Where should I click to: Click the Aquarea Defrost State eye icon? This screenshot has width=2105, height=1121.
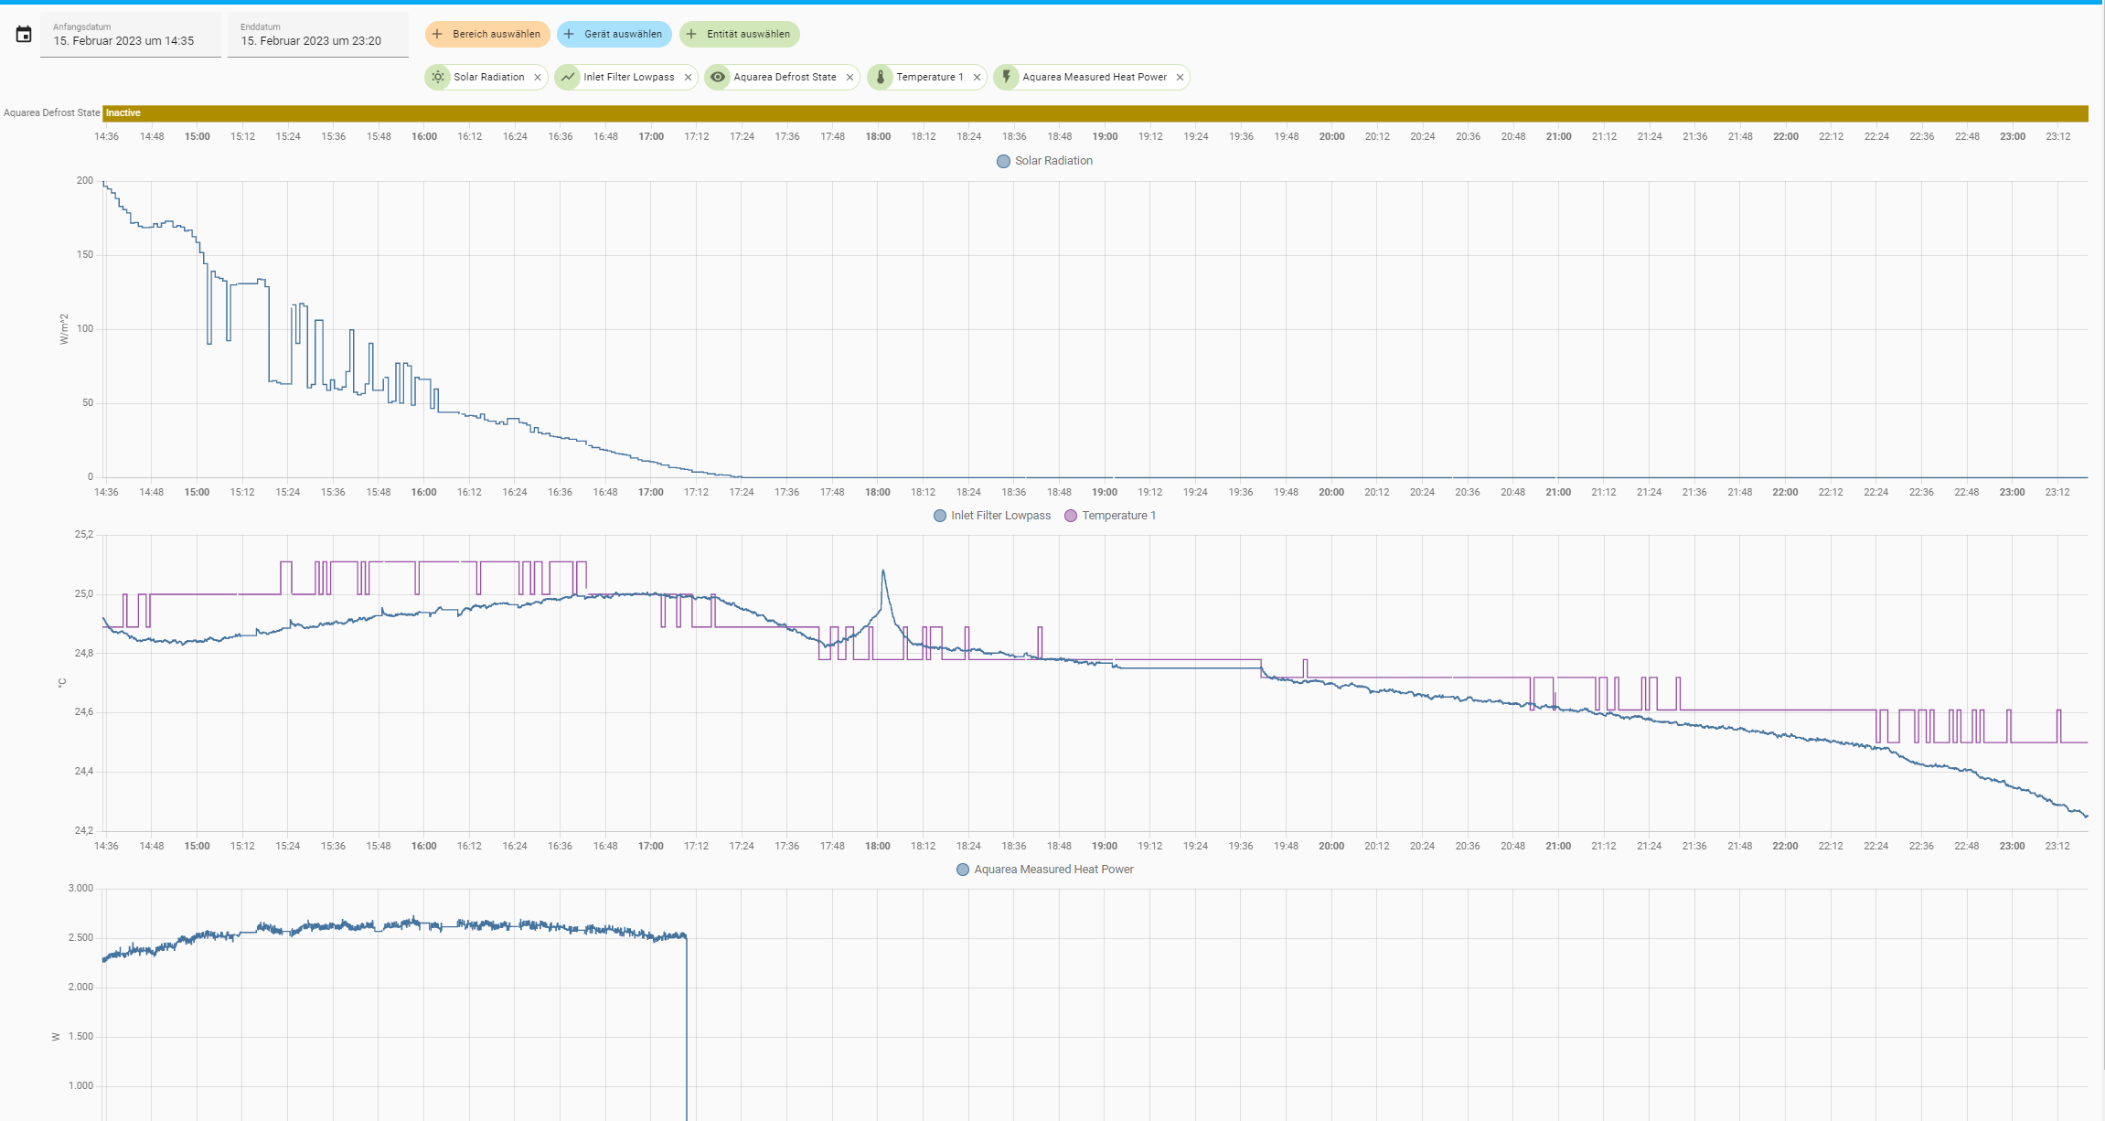pyautogui.click(x=719, y=77)
